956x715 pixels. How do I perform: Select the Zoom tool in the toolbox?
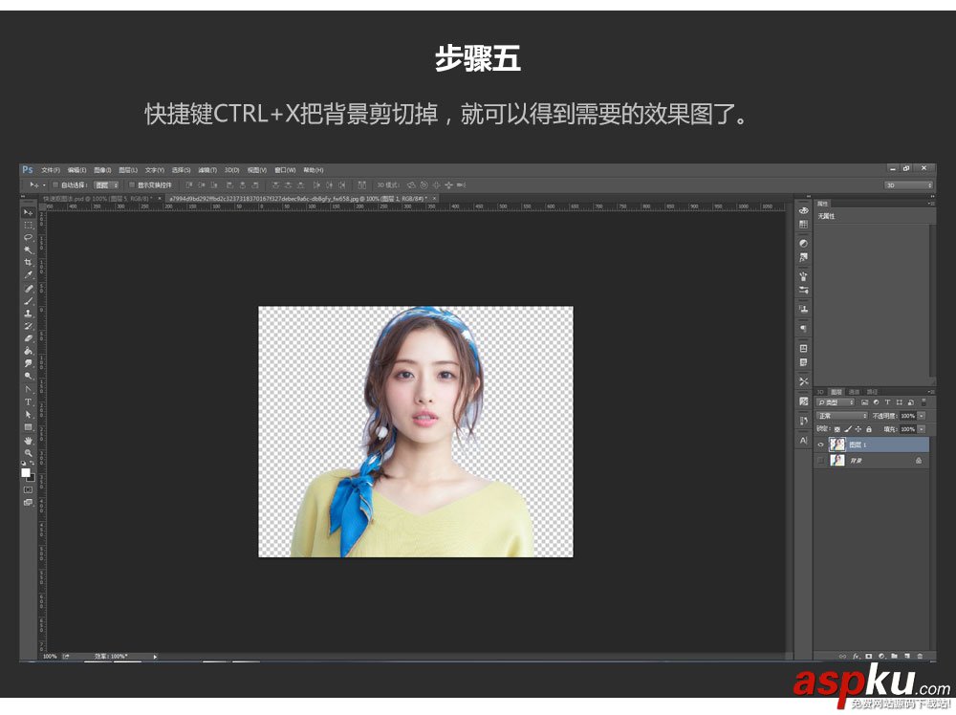pos(28,453)
